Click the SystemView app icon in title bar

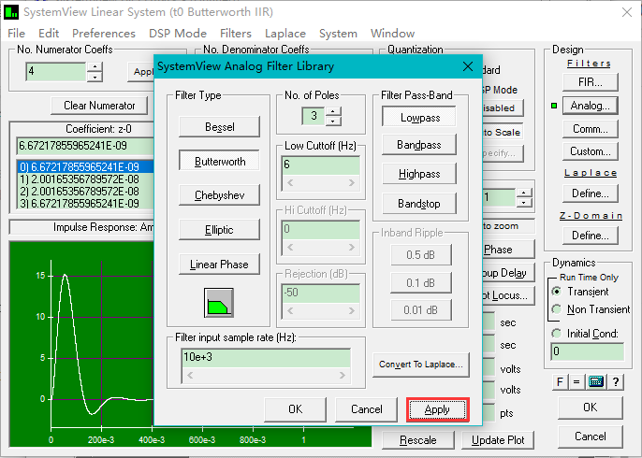click(x=11, y=12)
